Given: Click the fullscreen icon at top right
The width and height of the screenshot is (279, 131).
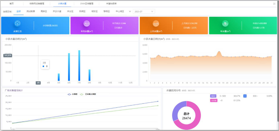Looking at the screenshot, I should (274, 4).
